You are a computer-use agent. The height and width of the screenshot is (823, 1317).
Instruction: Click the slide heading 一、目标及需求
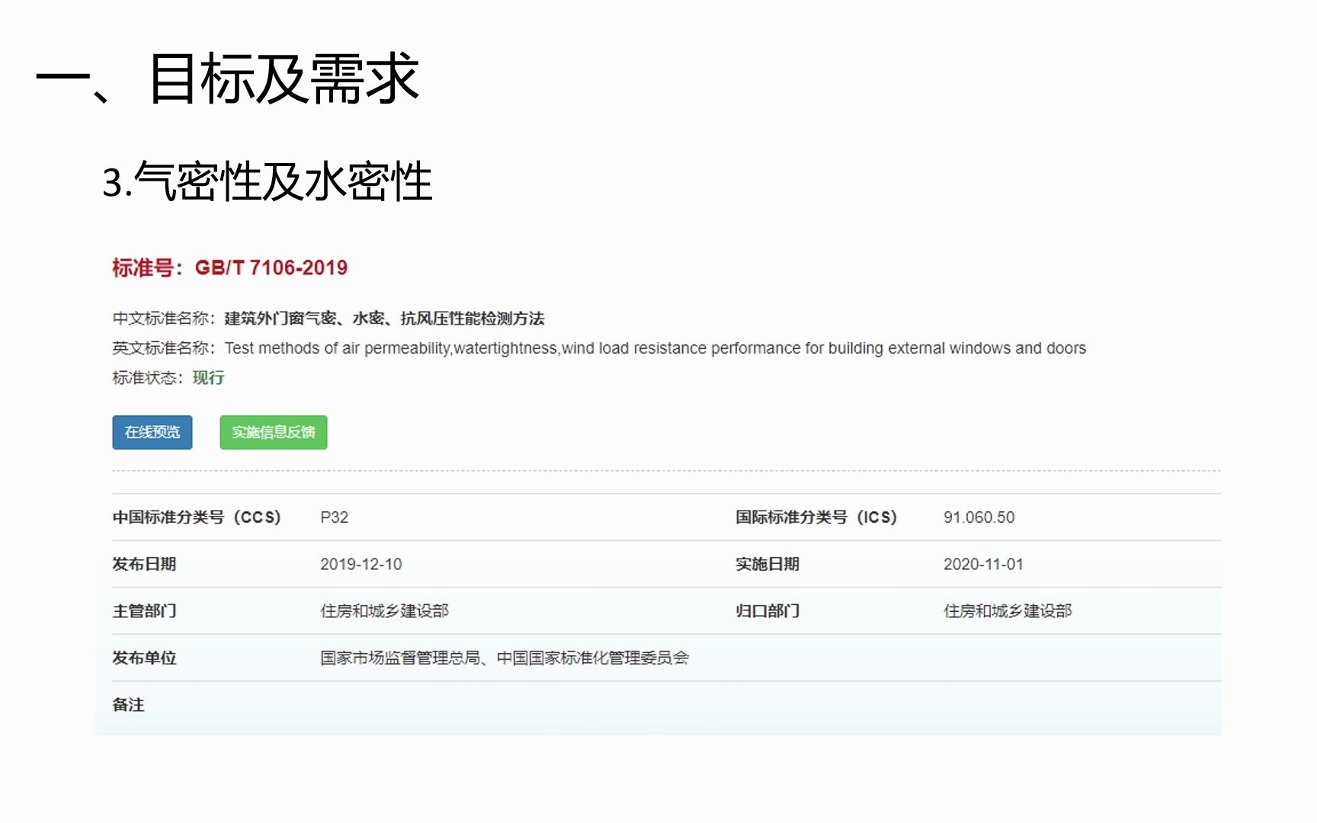click(x=227, y=78)
